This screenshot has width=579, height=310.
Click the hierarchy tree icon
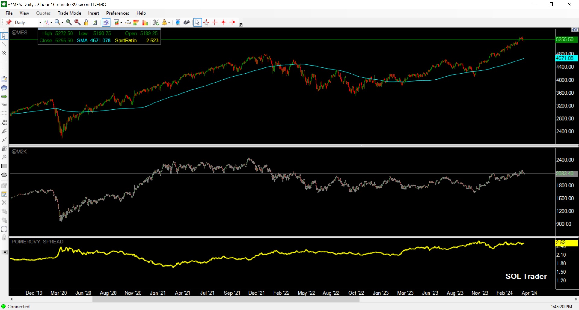pos(128,22)
